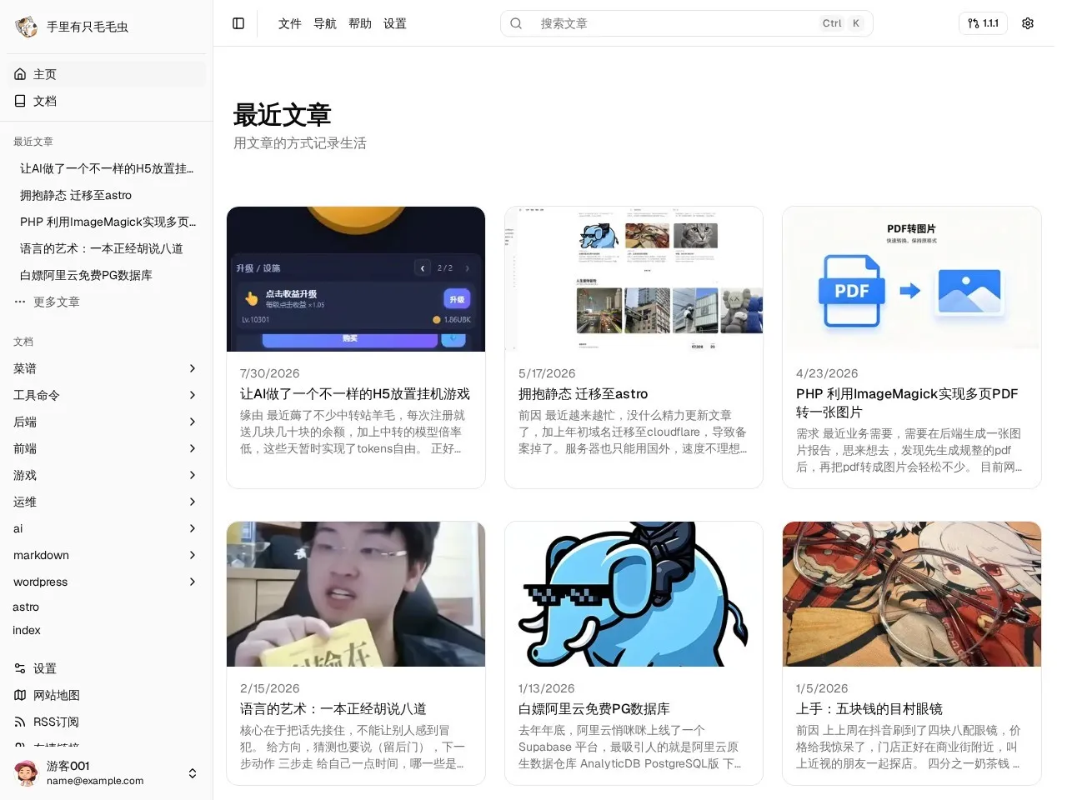This screenshot has height=800, width=1067.
Task: Open sidebar link 白嫖阿里云免费PG数据库
Action: point(86,275)
